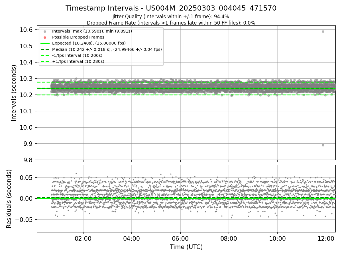342x257 pixels.
Task: Click the red circle marker for Possible Dropped Frames
Action: click(x=45, y=37)
